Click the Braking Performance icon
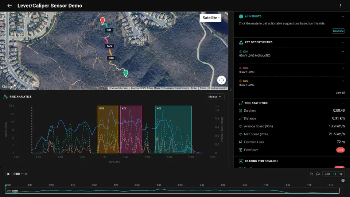 point(241,161)
